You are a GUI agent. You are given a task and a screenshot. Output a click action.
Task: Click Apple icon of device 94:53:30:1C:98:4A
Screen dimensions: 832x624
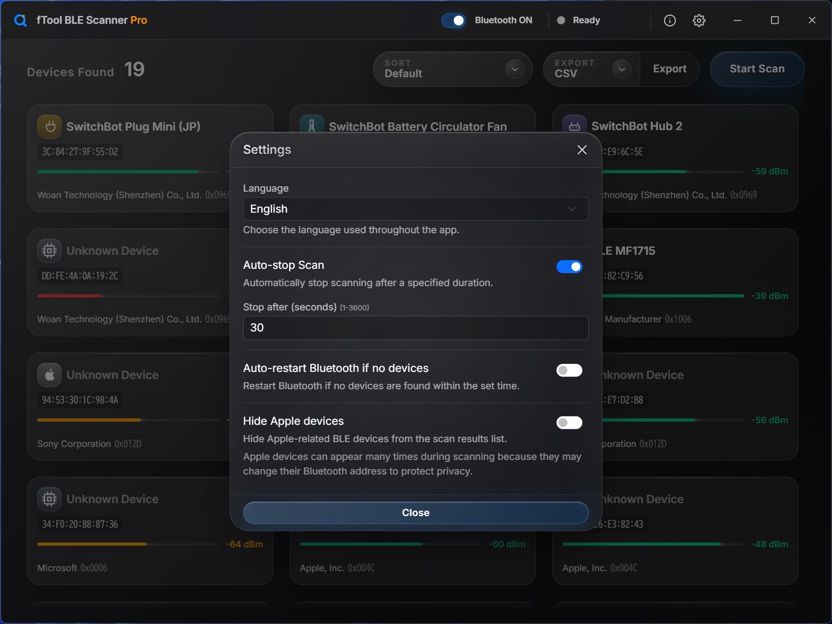tap(50, 375)
